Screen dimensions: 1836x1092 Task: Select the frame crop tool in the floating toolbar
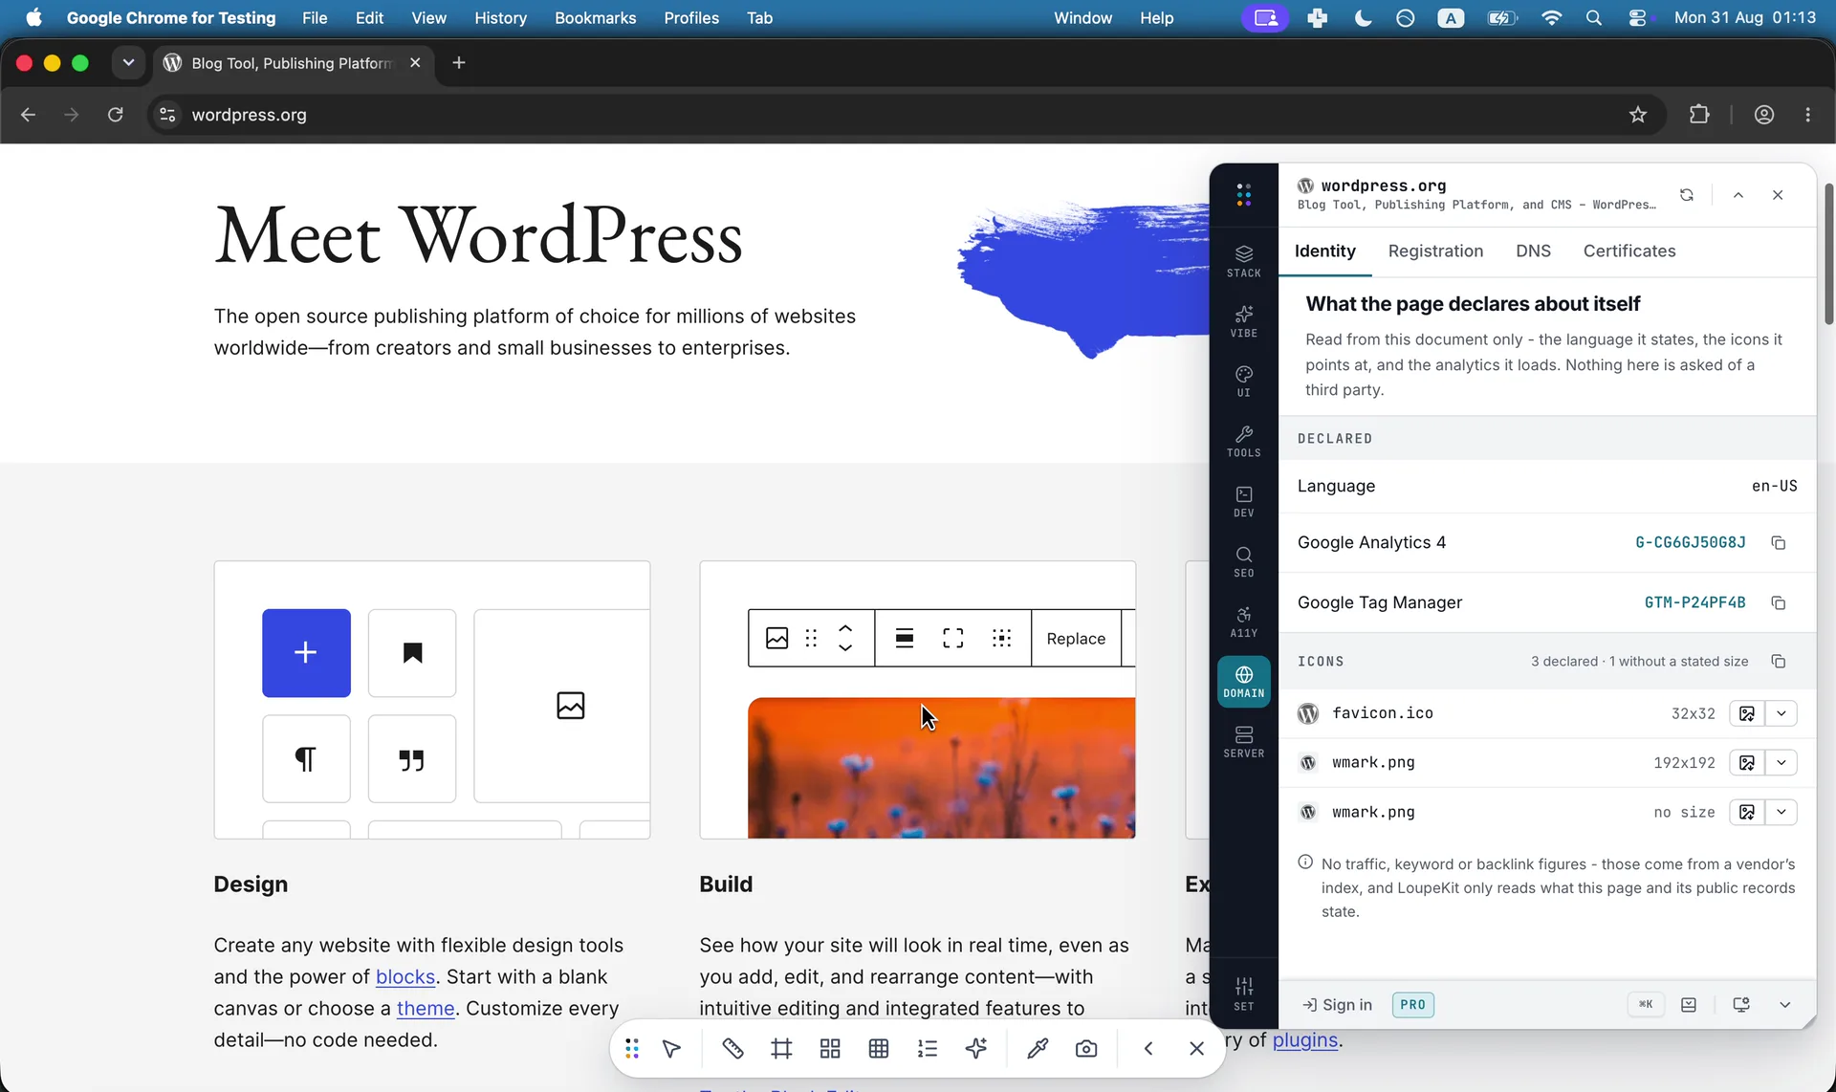click(781, 1049)
